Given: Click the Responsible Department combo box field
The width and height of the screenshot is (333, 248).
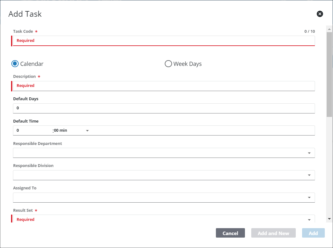Looking at the screenshot, I should click(158, 153).
